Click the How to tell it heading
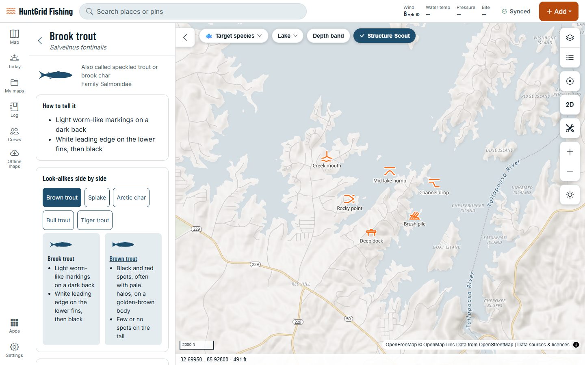This screenshot has width=585, height=365. 59,106
